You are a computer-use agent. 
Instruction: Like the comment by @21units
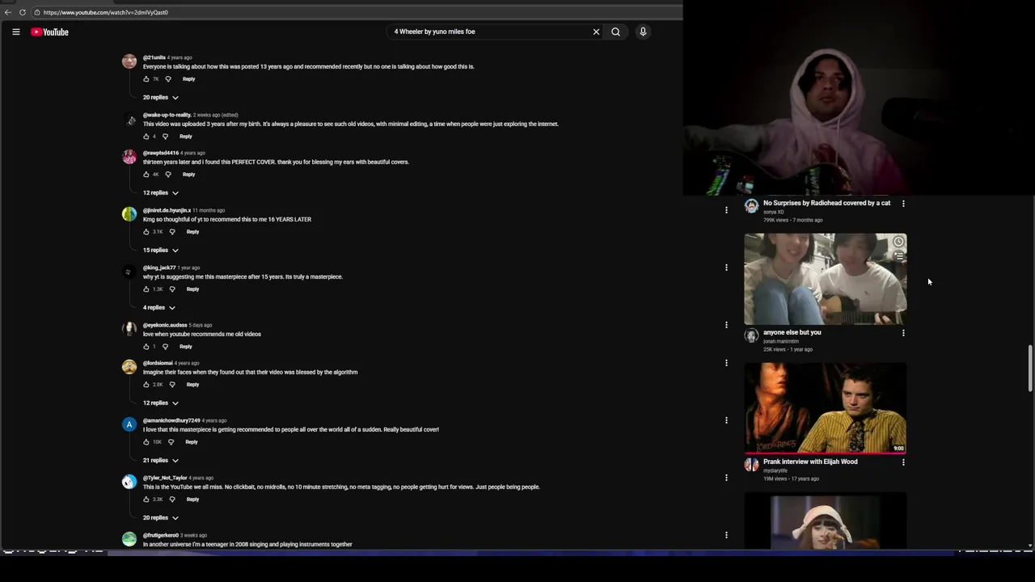(x=146, y=79)
